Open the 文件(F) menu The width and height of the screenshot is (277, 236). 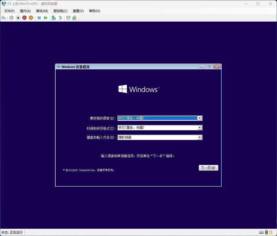[9, 11]
